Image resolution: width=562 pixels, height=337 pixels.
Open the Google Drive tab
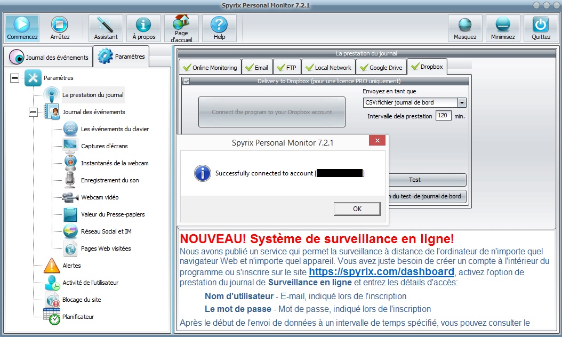tap(381, 67)
